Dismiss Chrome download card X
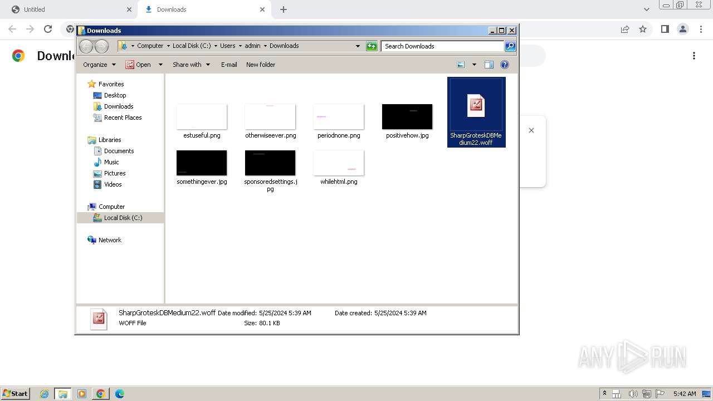Image resolution: width=713 pixels, height=401 pixels. coord(531,130)
